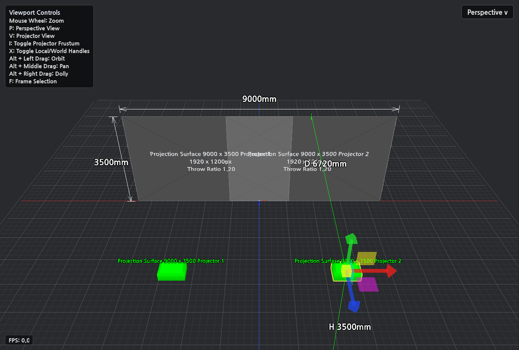
Task: Select the green Projector 1 box
Action: click(172, 272)
